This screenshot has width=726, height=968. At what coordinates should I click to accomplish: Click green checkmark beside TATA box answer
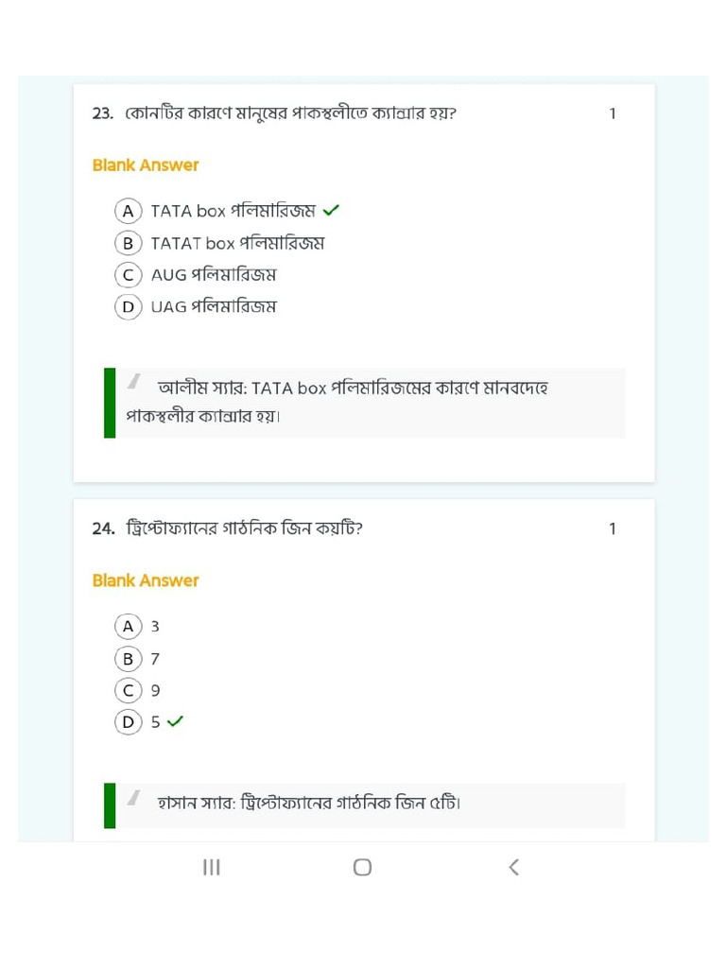[x=331, y=210]
